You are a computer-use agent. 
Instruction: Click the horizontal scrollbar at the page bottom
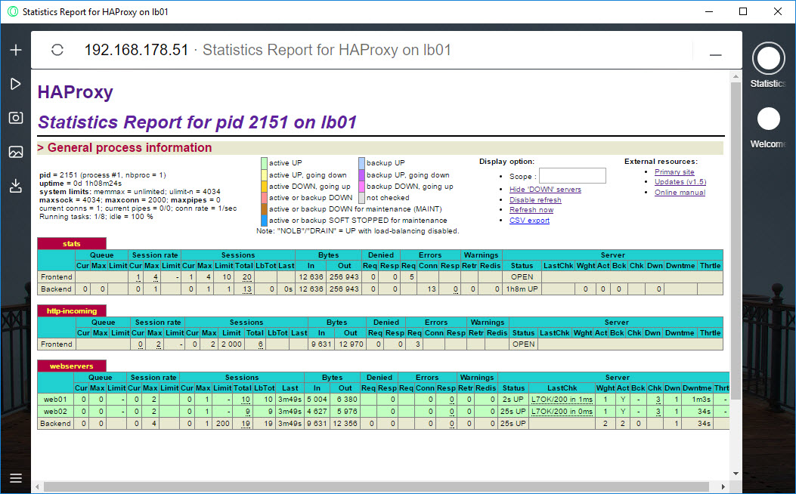pos(378,486)
